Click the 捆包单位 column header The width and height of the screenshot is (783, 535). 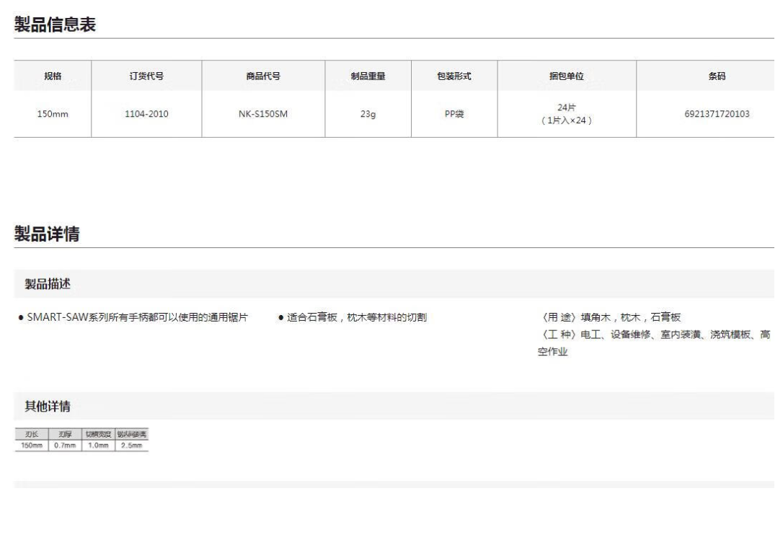(x=566, y=76)
